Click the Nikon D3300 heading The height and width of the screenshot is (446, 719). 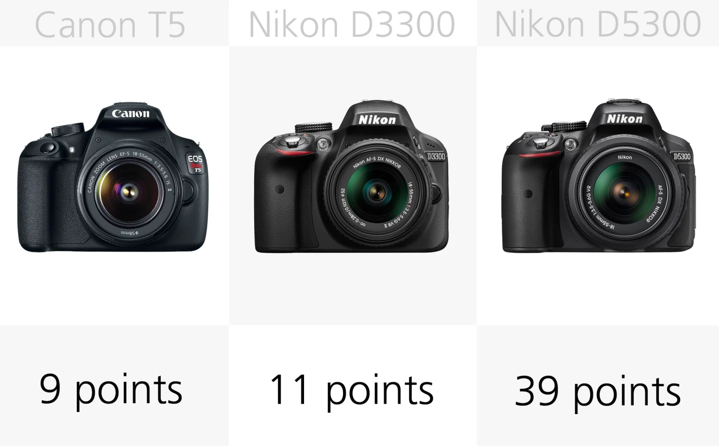[x=352, y=24]
